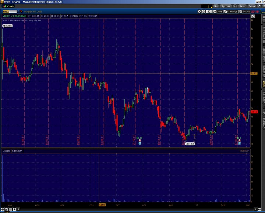This screenshot has height=213, width=265.
Task: Click the Symbols button
Action: pos(226,6)
